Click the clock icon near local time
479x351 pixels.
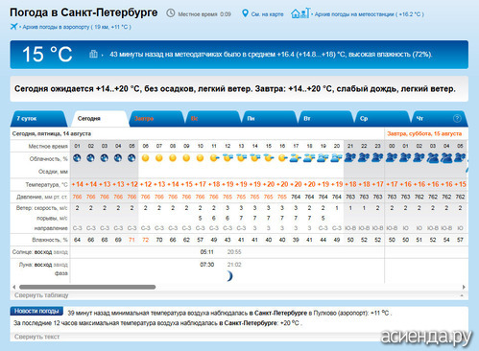(x=171, y=13)
